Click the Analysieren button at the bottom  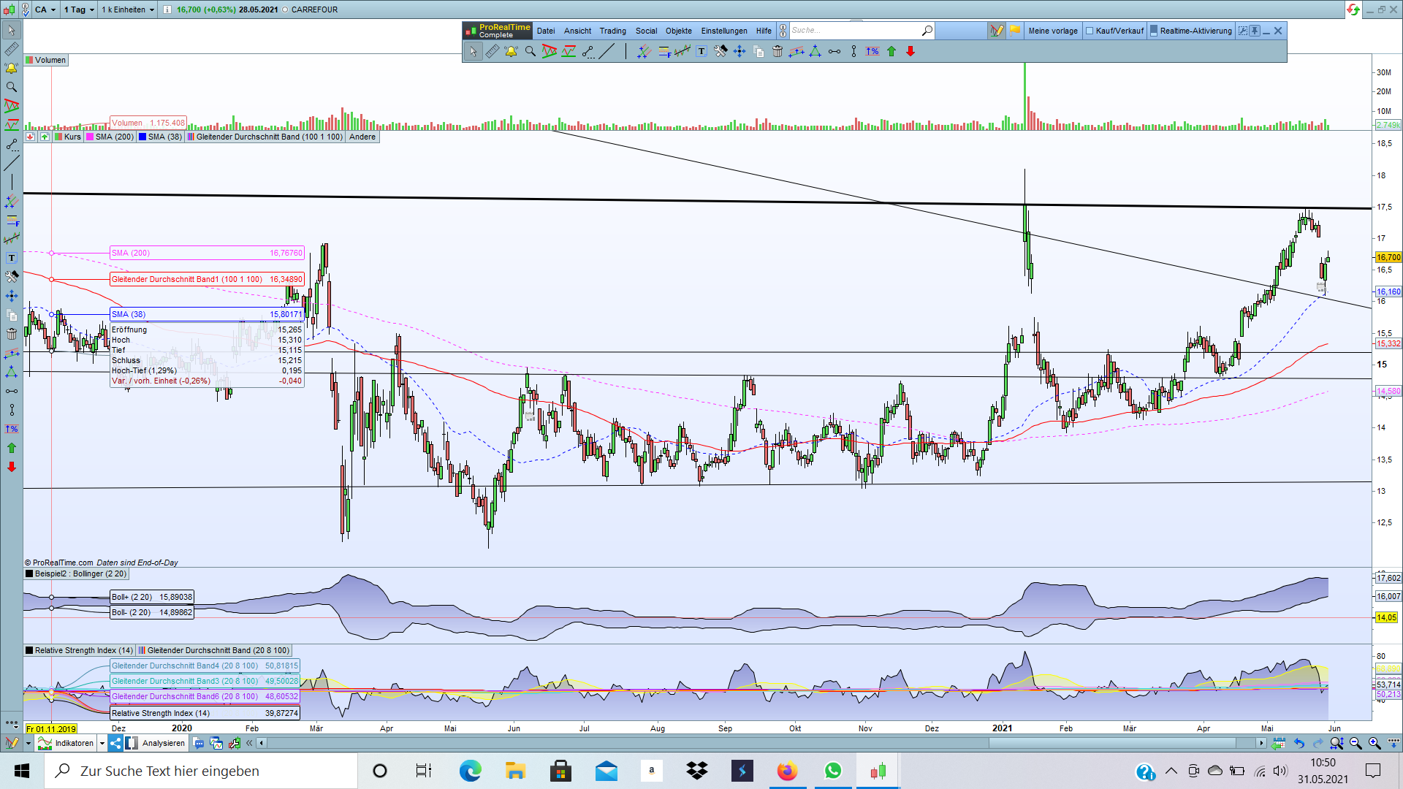click(162, 743)
